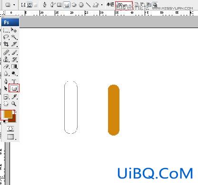
Task: Select the Gradient tool
Action: coord(14,67)
